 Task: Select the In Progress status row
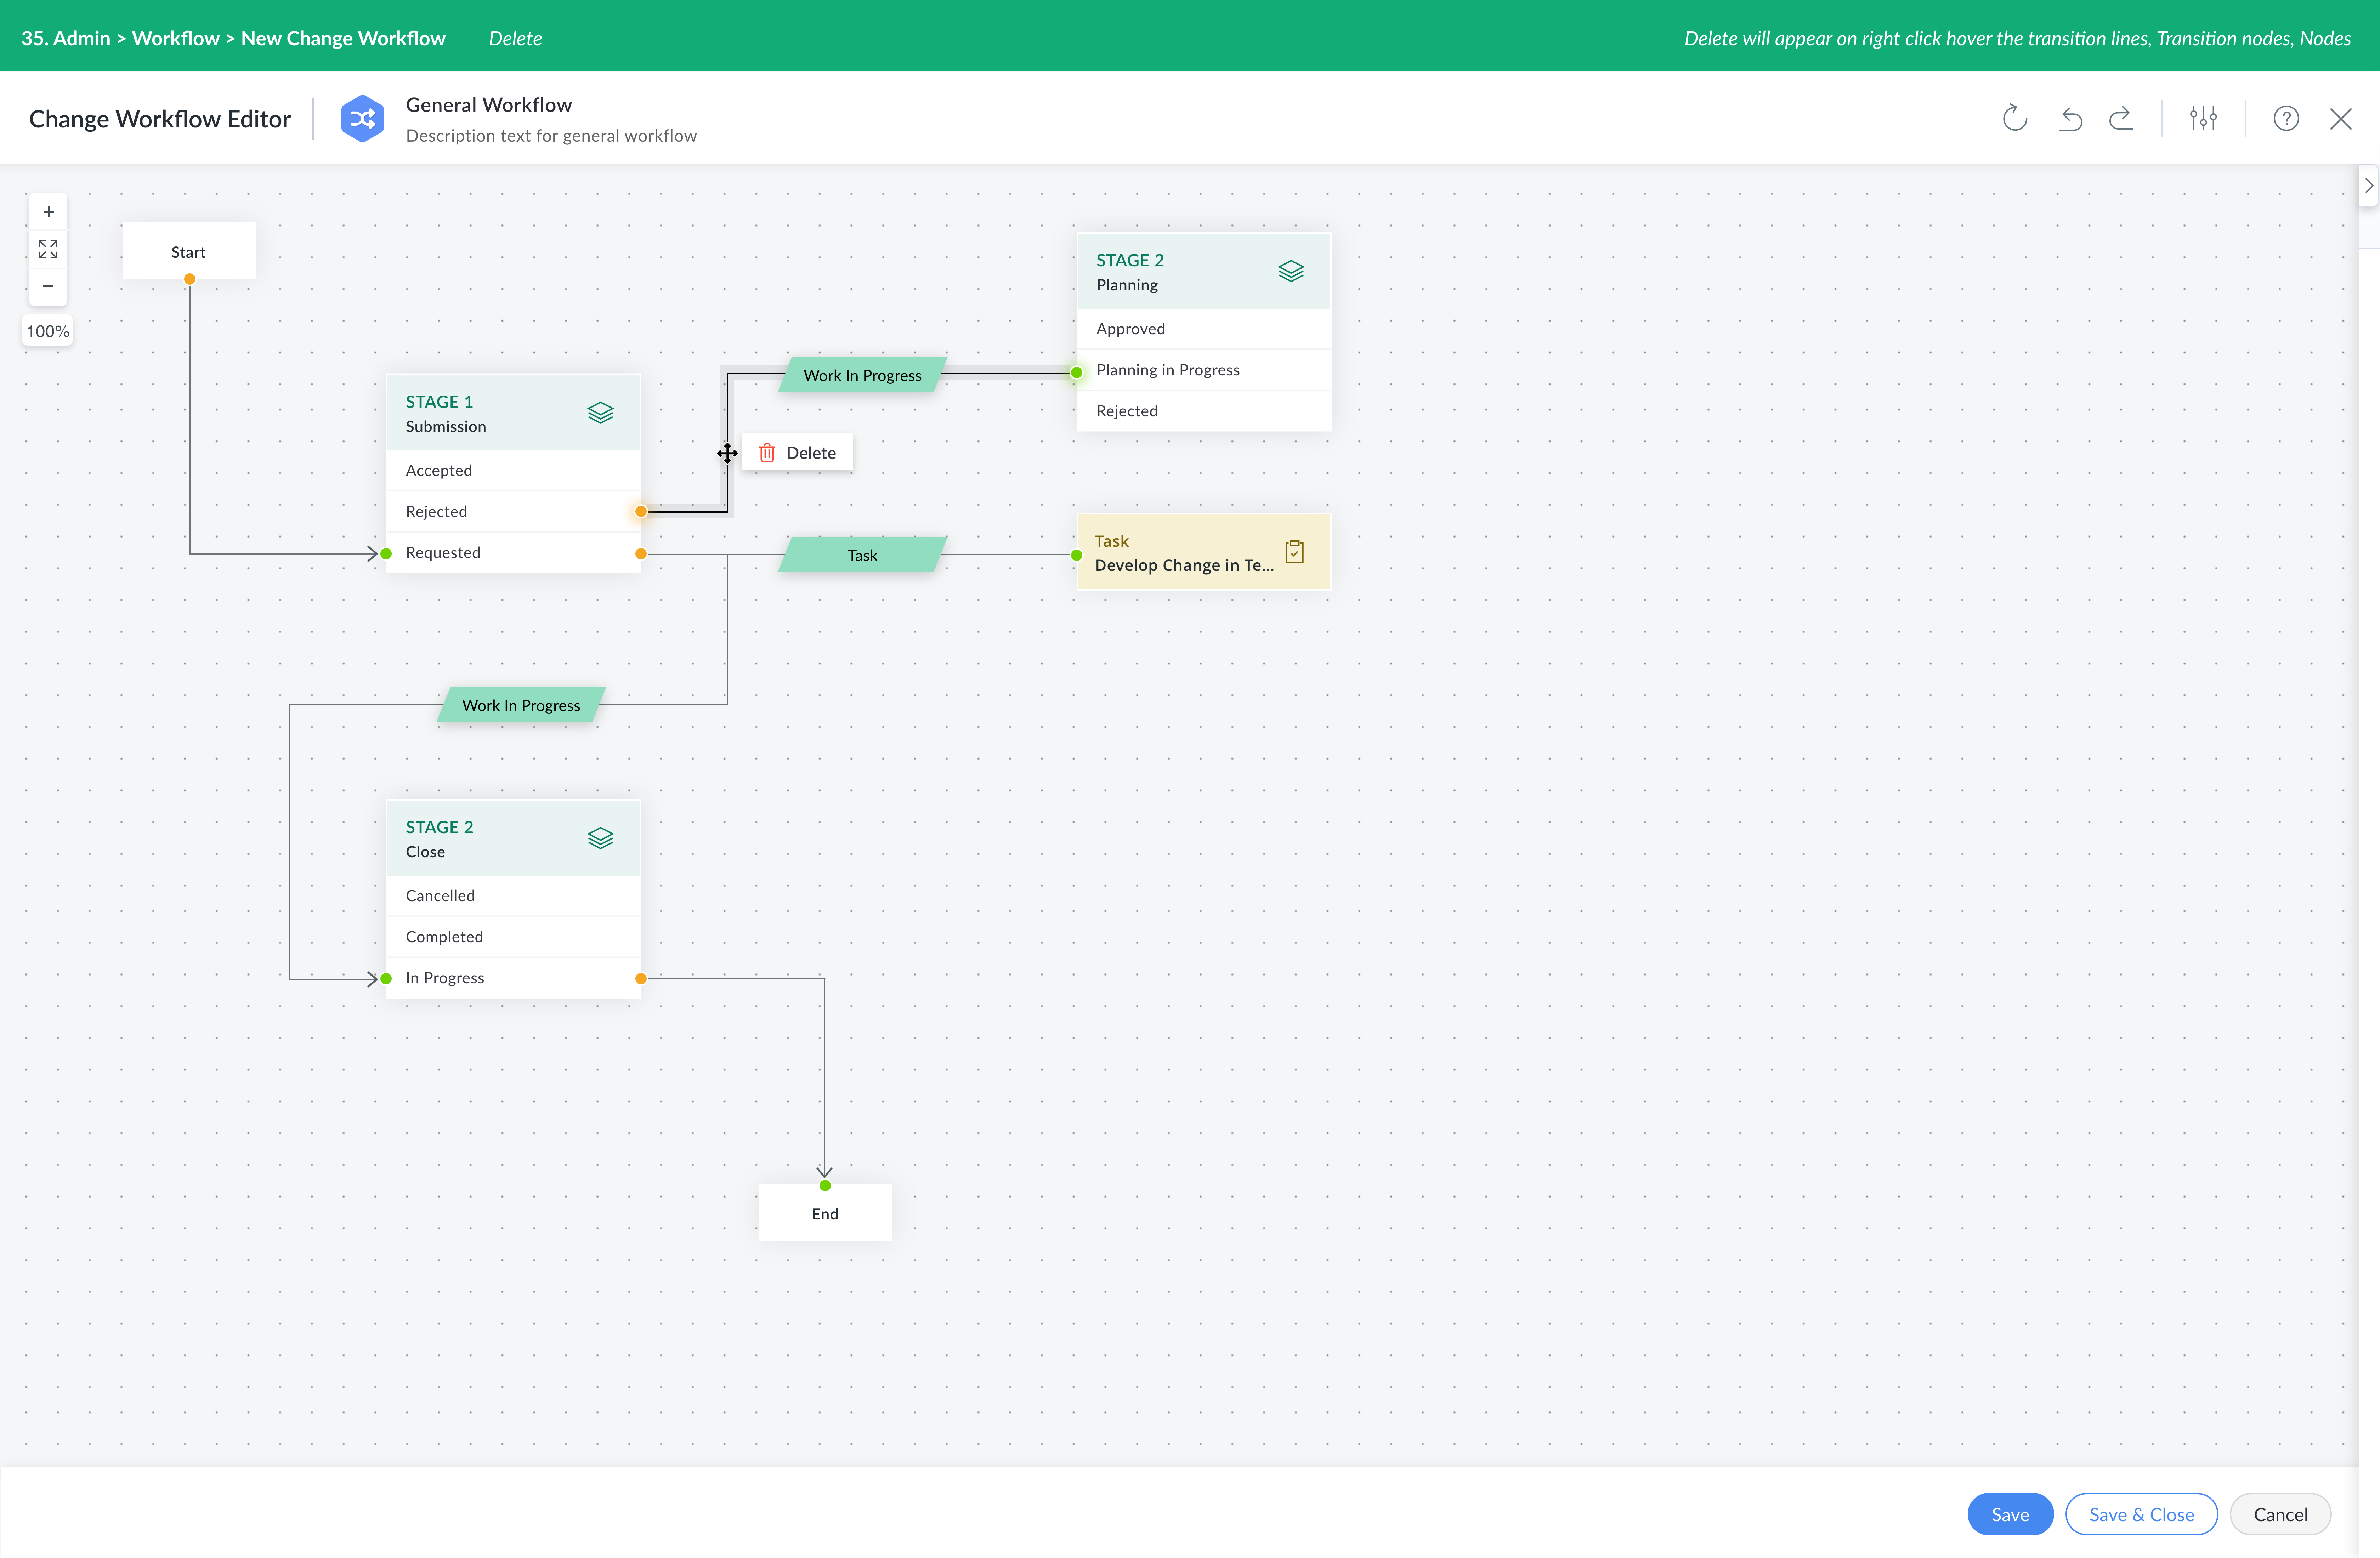pyautogui.click(x=513, y=978)
